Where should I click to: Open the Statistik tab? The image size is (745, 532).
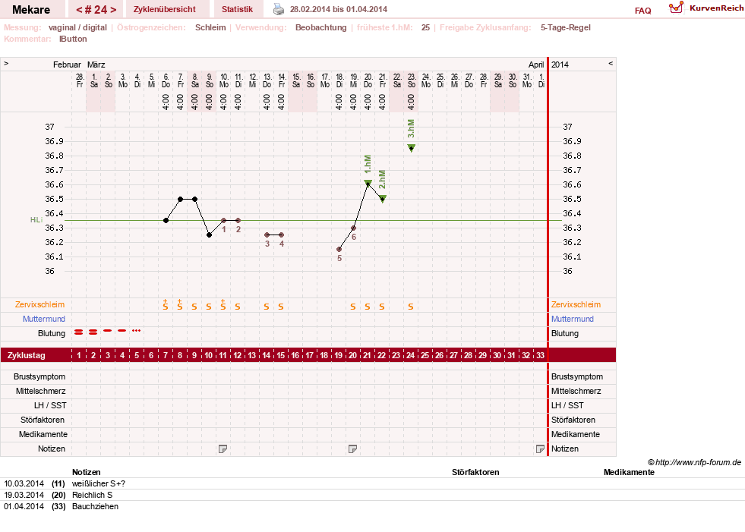[237, 9]
